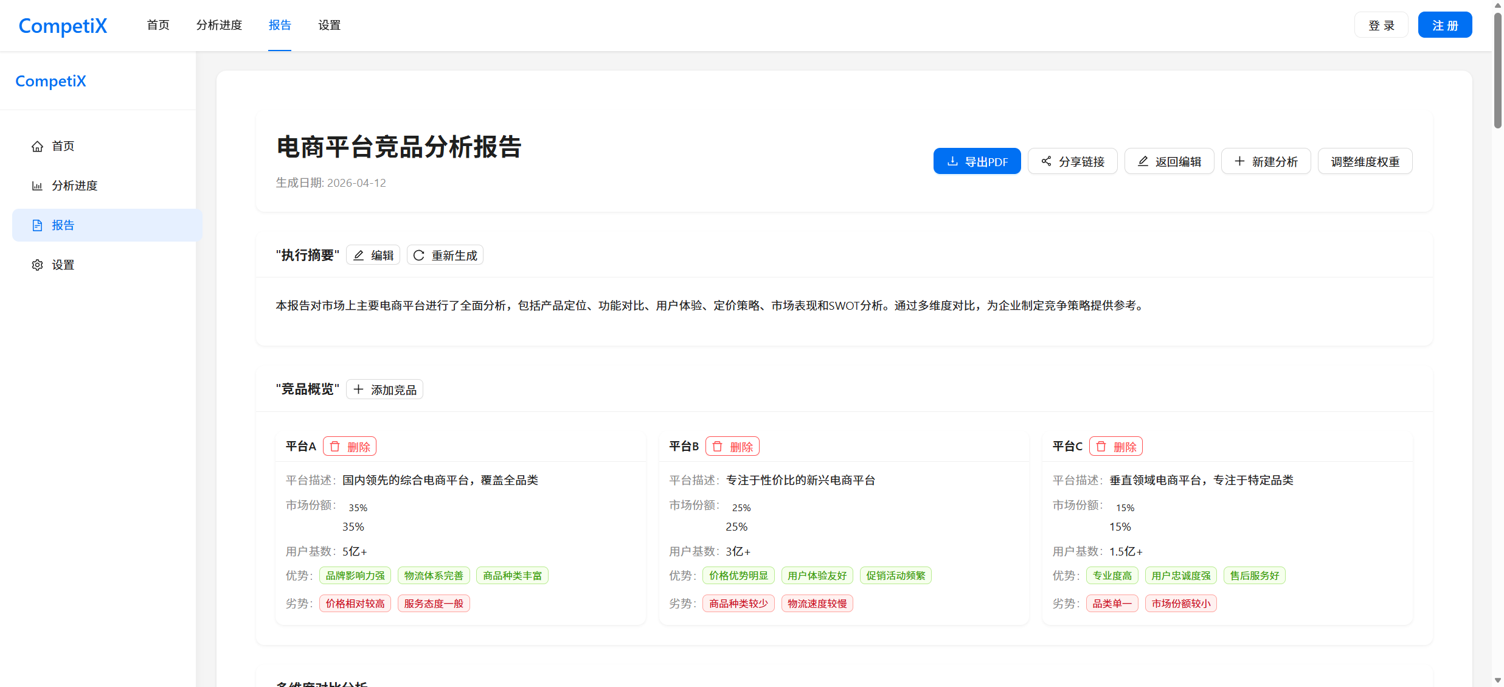This screenshot has width=1504, height=687.
Task: Click the 注册 button
Action: [1444, 25]
